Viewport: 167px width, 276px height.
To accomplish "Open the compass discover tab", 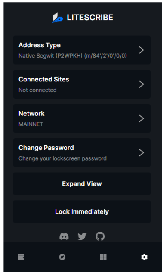I will click(62, 257).
